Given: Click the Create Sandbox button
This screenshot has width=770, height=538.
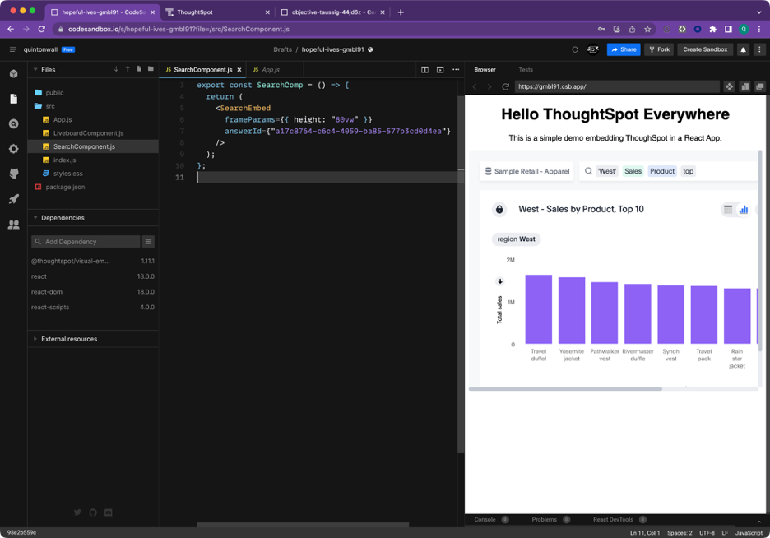Looking at the screenshot, I should tap(705, 49).
